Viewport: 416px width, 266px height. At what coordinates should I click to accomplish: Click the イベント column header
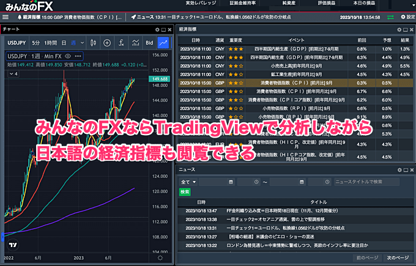(x=296, y=40)
